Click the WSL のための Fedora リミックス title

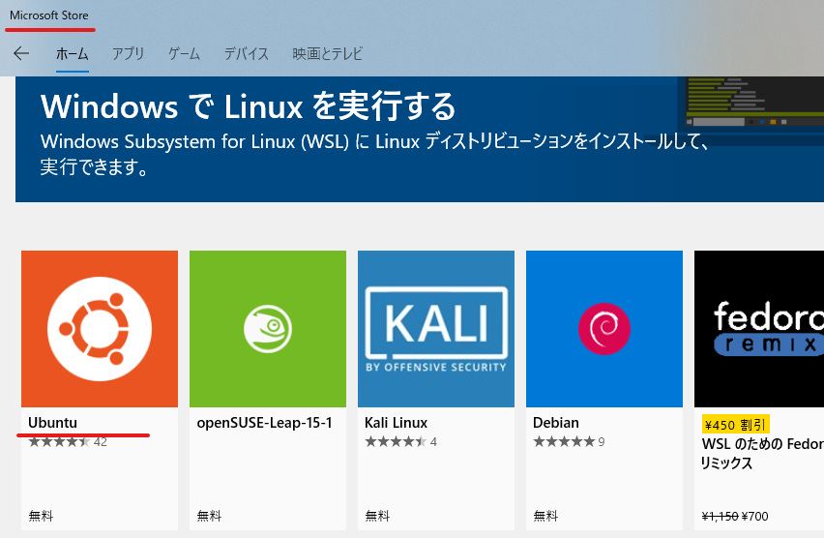(762, 453)
